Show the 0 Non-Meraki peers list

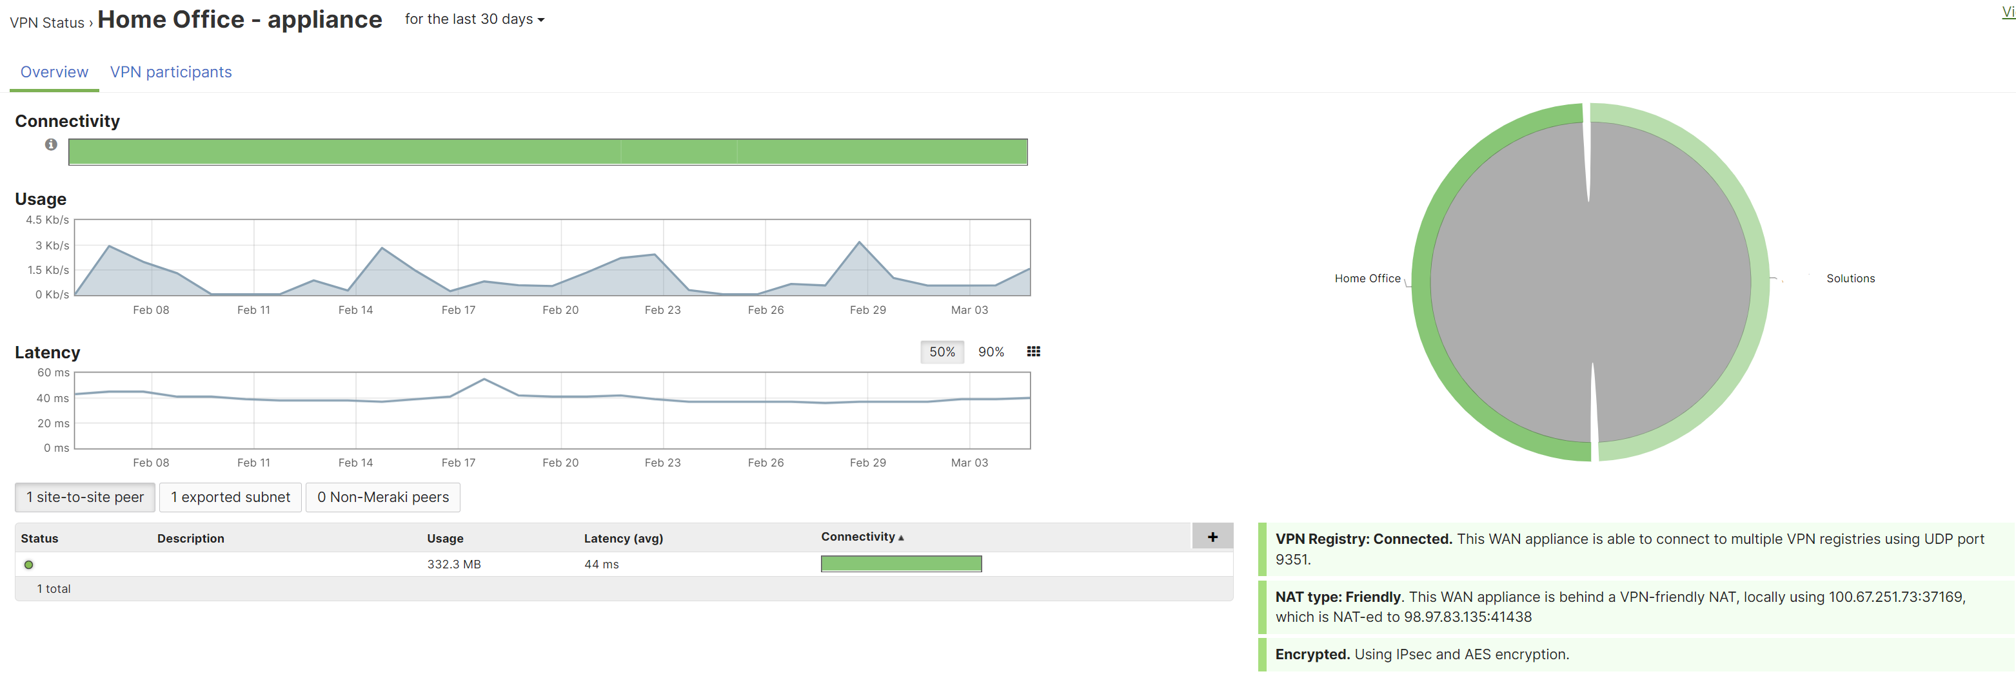point(382,497)
